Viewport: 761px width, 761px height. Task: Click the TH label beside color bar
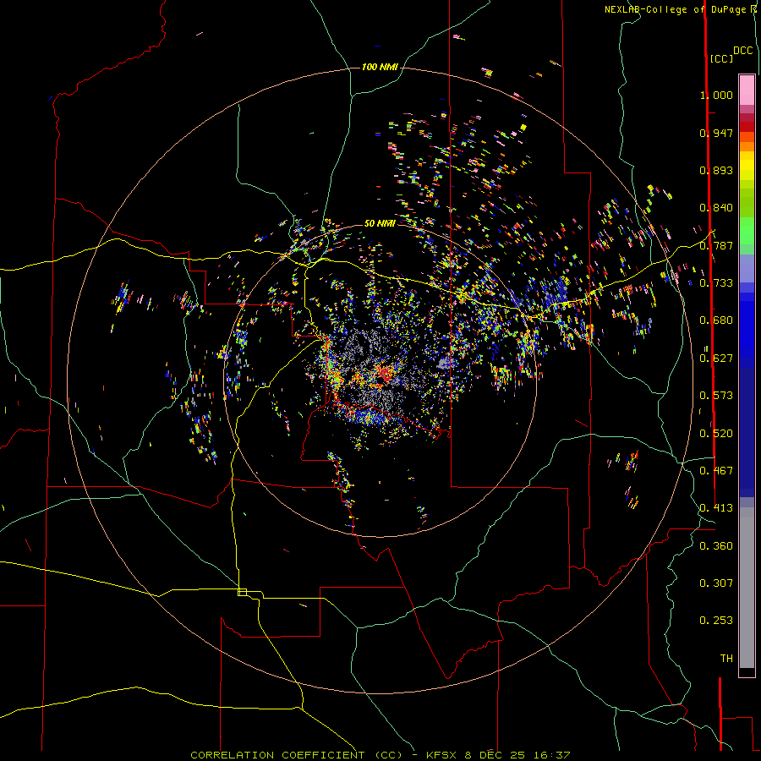[x=726, y=659]
